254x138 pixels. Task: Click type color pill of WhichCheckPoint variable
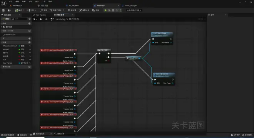(20, 46)
